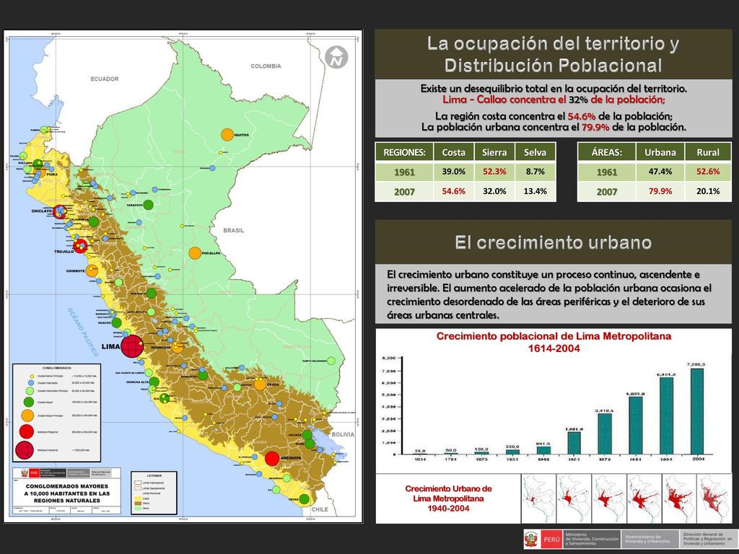739x554 pixels.
Task: Click the 1993 bar in the chart
Action: click(x=666, y=416)
